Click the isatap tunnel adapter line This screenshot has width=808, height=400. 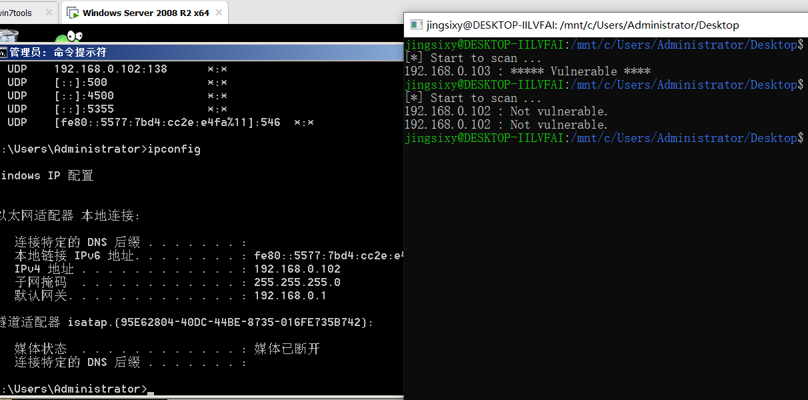pyautogui.click(x=187, y=322)
